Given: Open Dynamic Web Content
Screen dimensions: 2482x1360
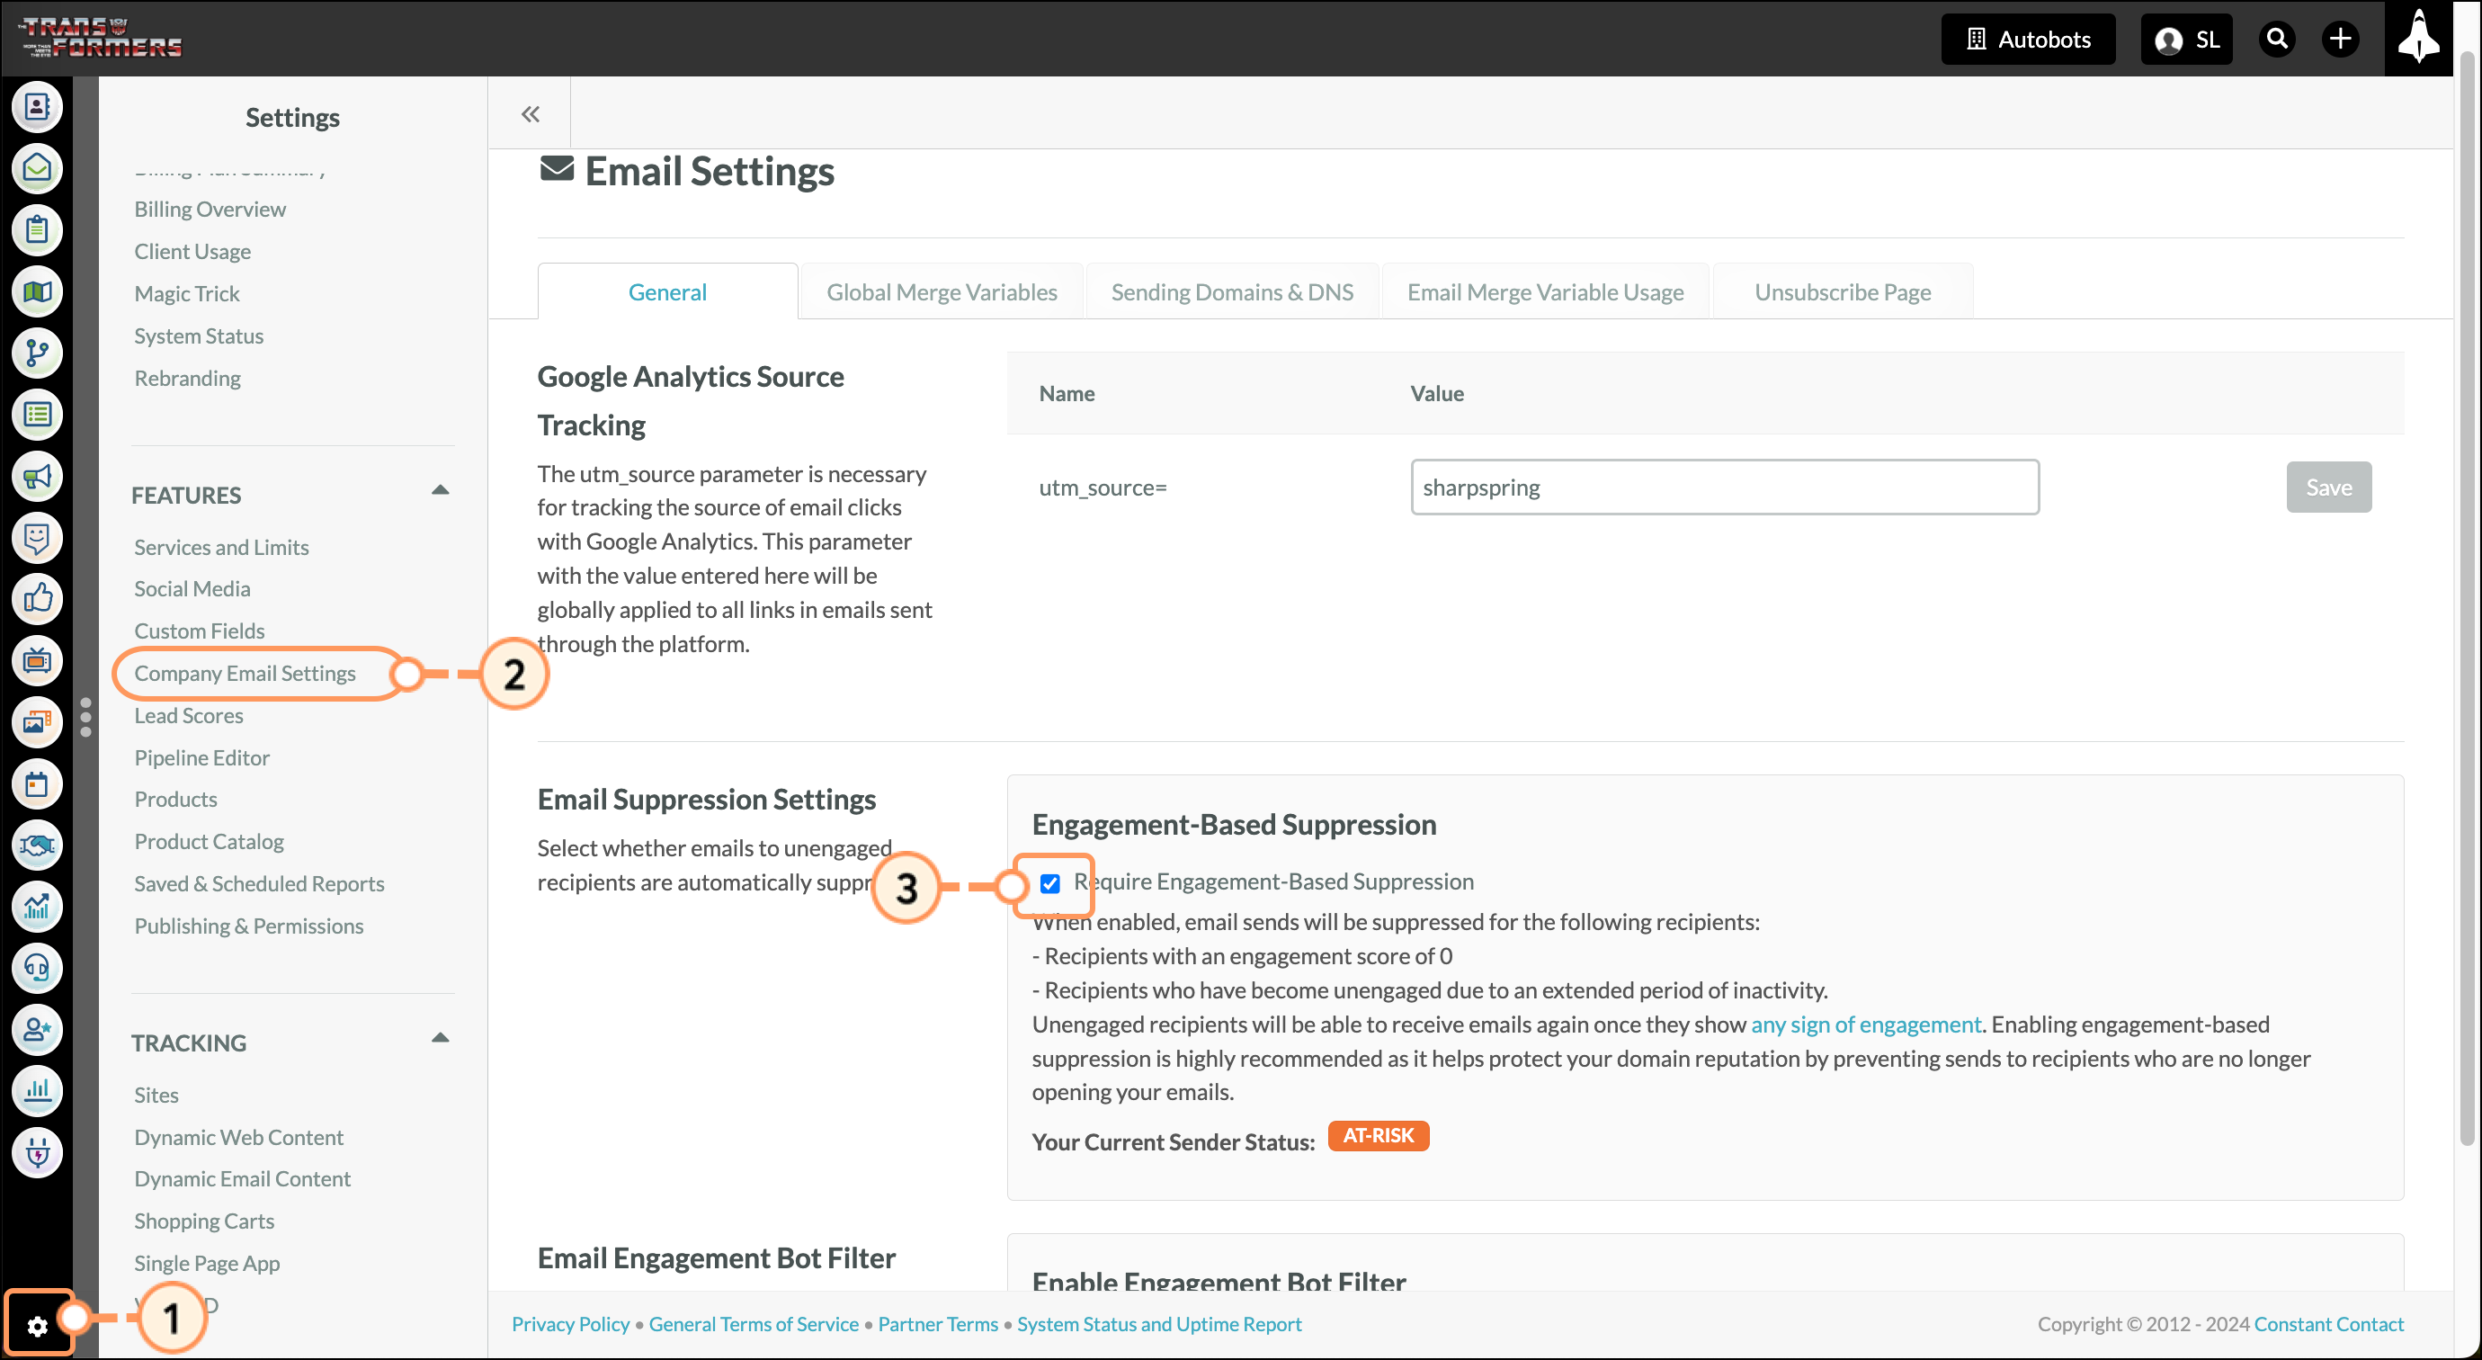Looking at the screenshot, I should [239, 1137].
